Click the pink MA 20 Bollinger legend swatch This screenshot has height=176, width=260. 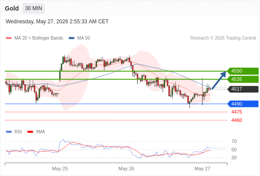pos(9,38)
